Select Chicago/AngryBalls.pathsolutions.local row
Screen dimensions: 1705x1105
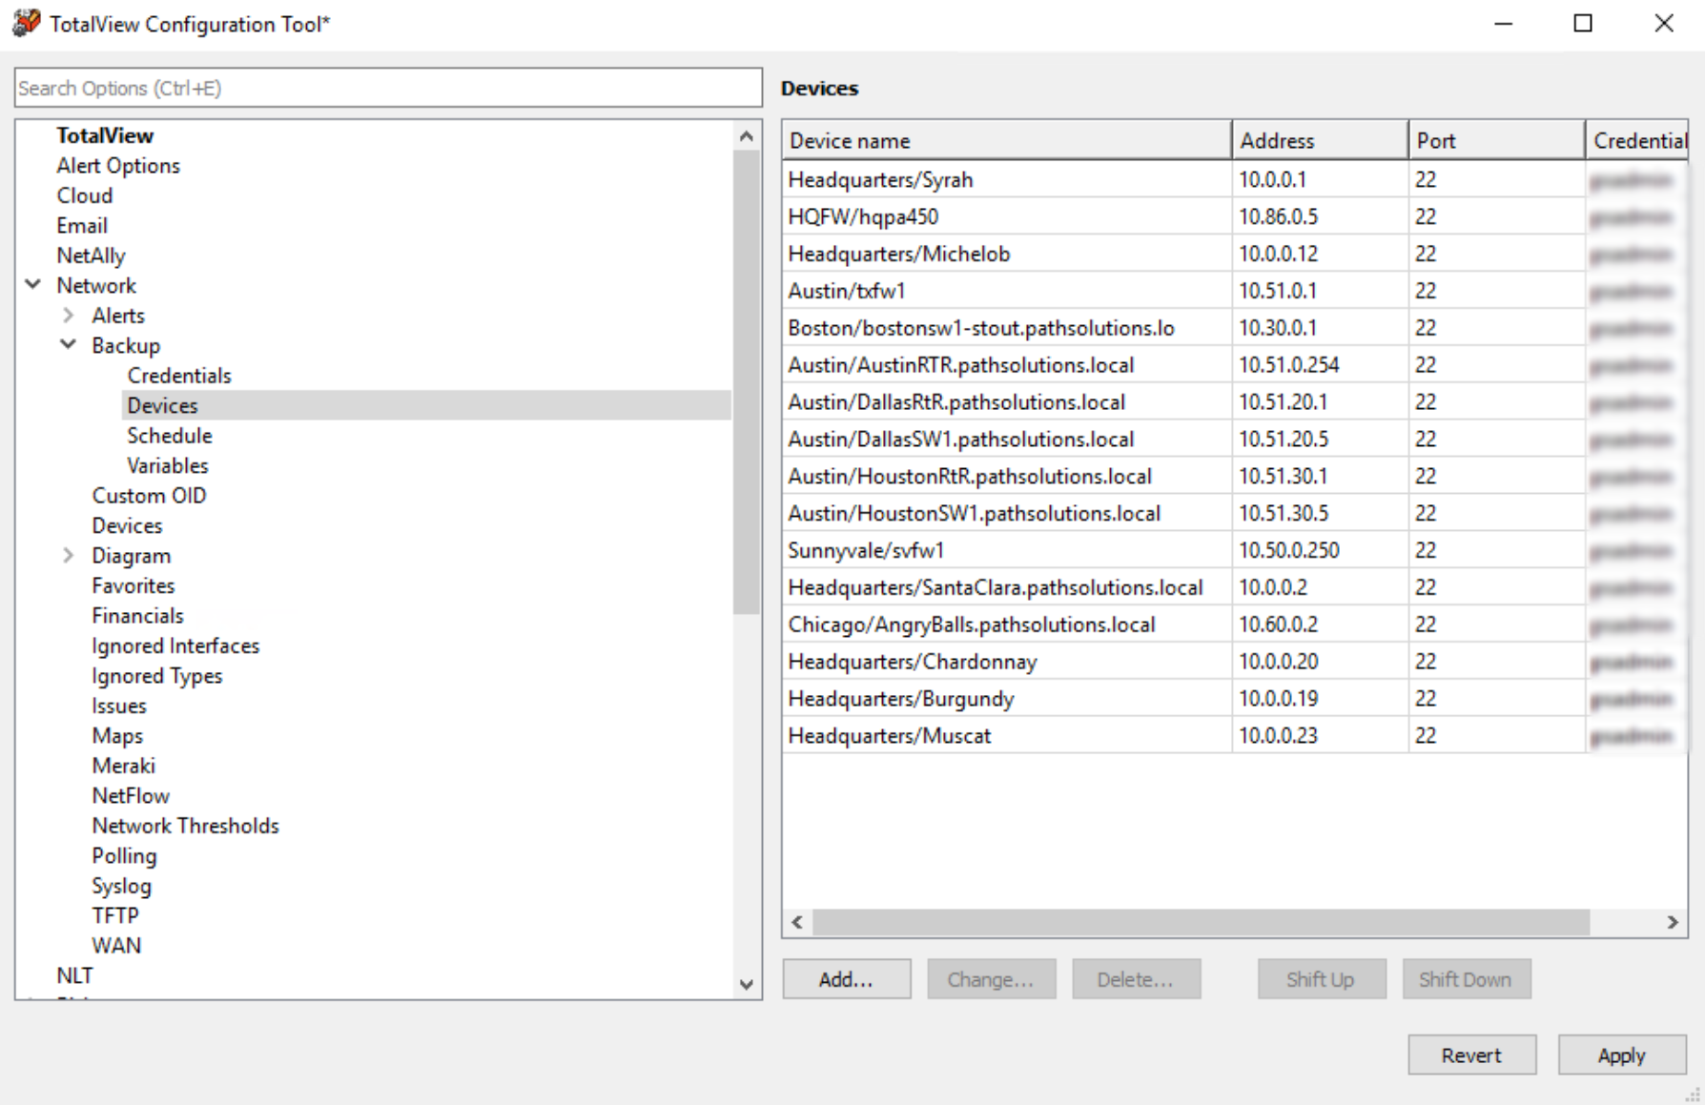coord(1235,624)
